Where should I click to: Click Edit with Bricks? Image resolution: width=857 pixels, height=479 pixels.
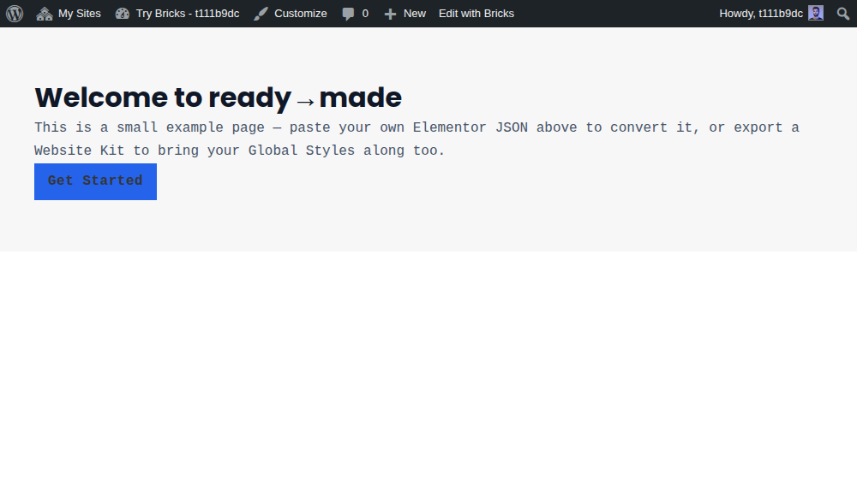point(476,14)
